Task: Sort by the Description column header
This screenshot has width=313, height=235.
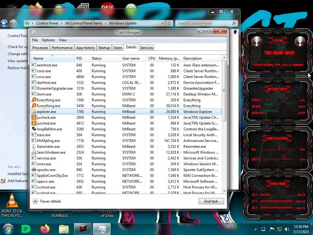Action: [x=202, y=58]
